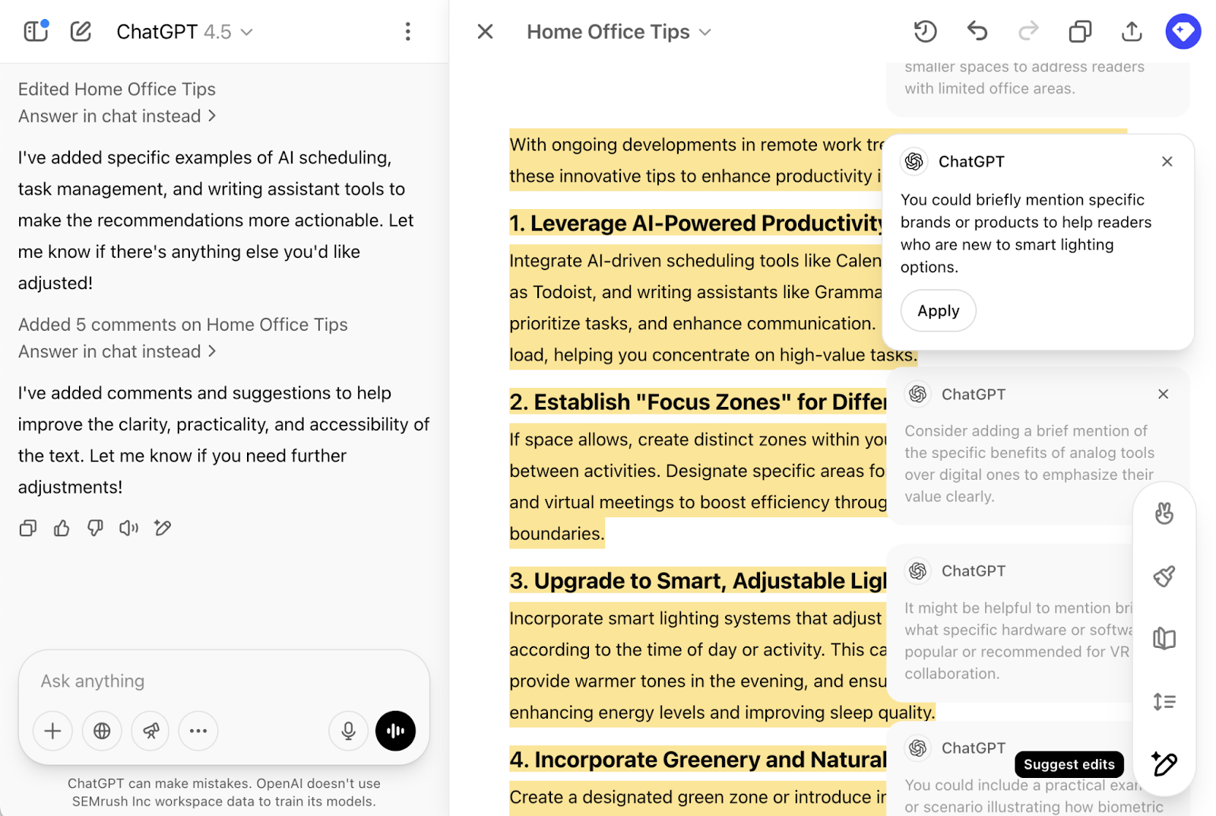This screenshot has height=816, width=1216.
Task: Select the Adjust length tool
Action: [x=1163, y=701]
